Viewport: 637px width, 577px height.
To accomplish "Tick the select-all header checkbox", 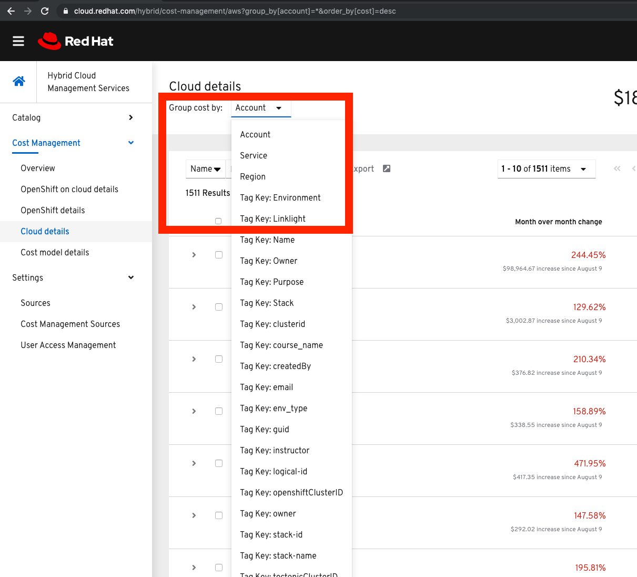I will pos(218,221).
